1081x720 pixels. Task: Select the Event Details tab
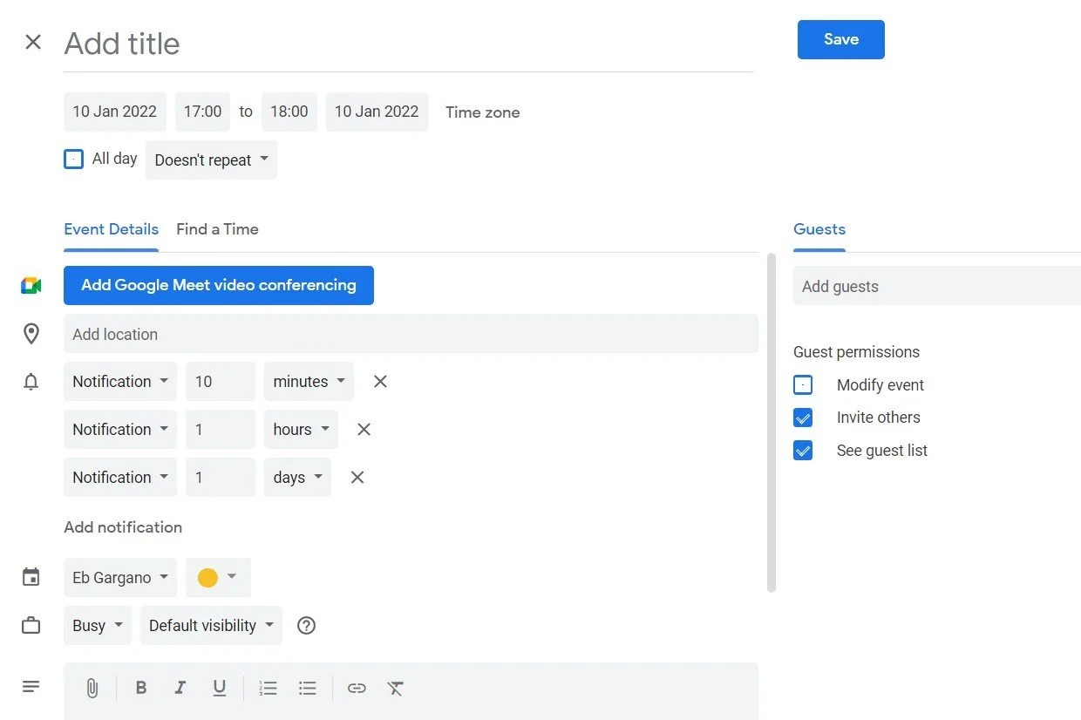point(111,229)
